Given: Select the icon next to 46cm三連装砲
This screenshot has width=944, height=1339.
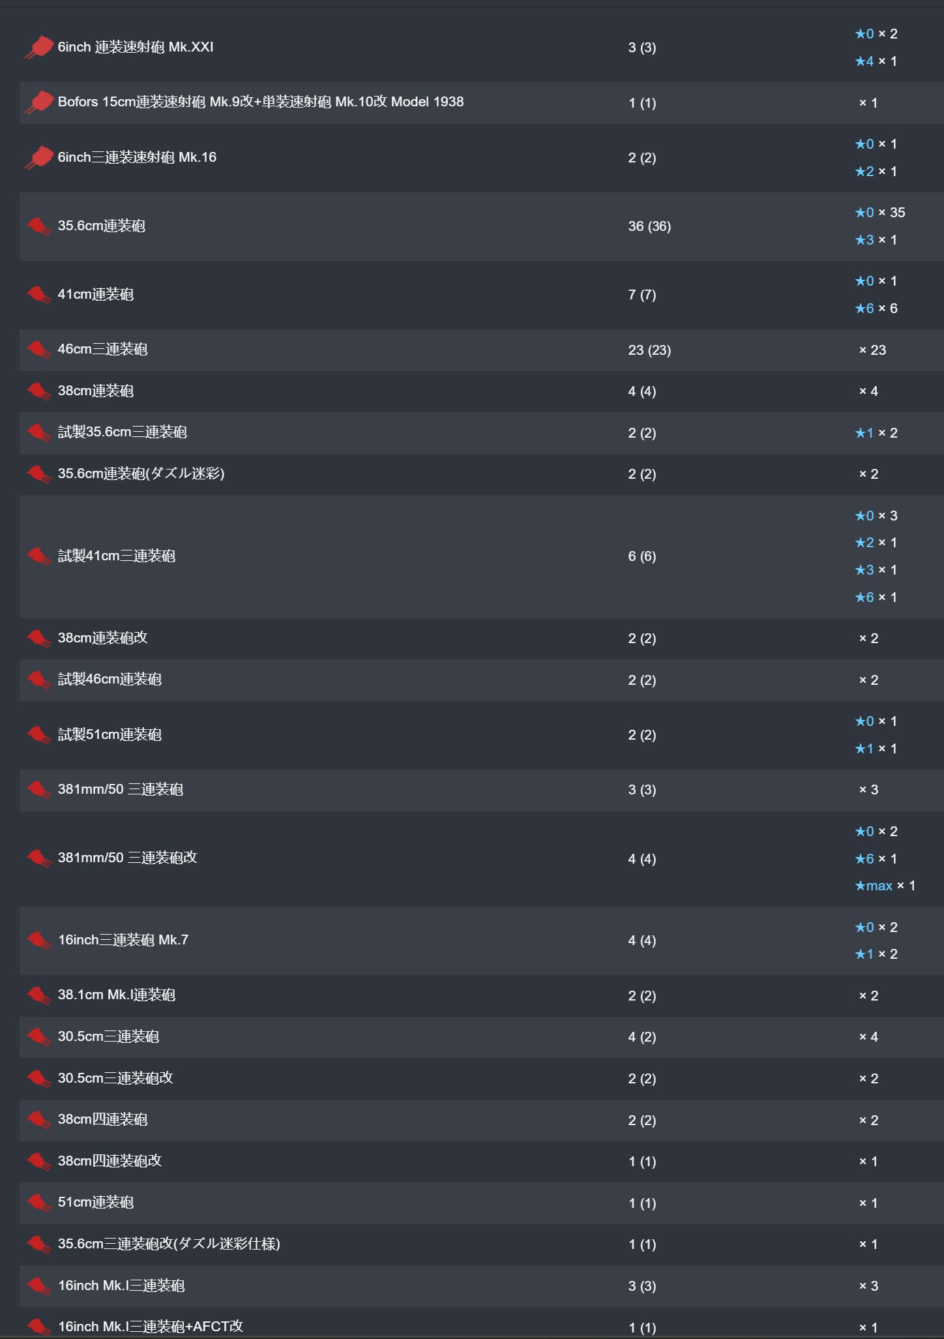Looking at the screenshot, I should 39,350.
